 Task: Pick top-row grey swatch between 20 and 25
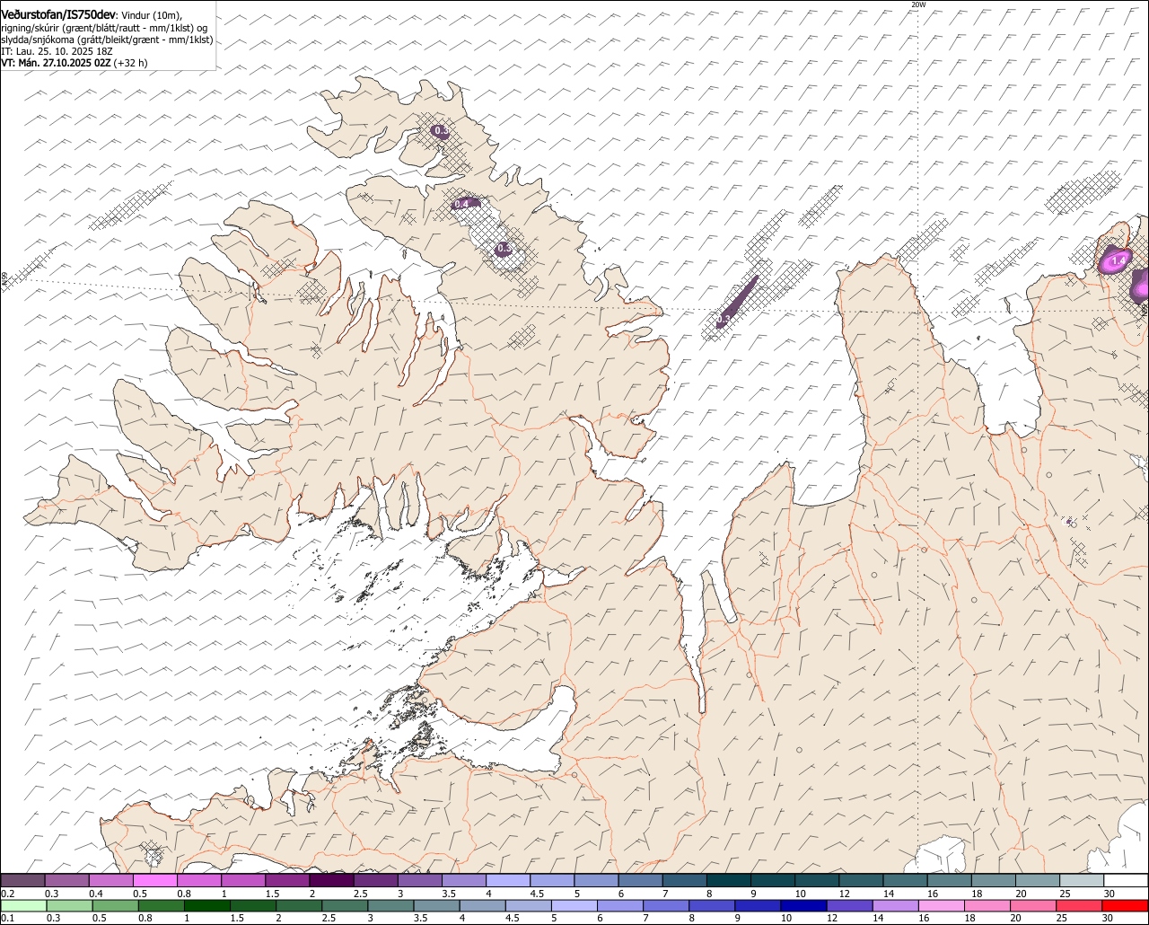[1039, 880]
